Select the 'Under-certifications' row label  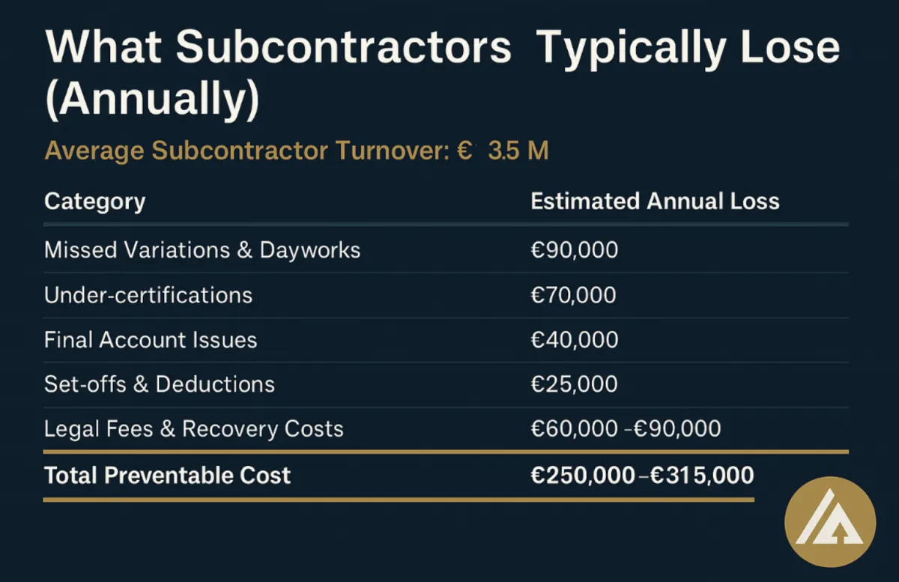148,295
